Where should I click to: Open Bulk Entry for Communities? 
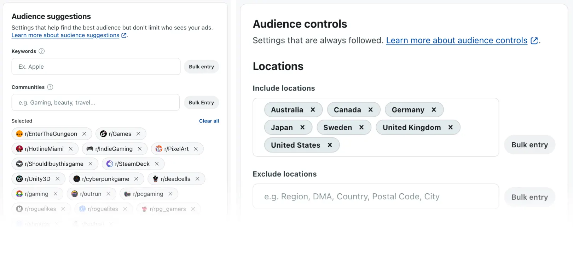point(201,103)
